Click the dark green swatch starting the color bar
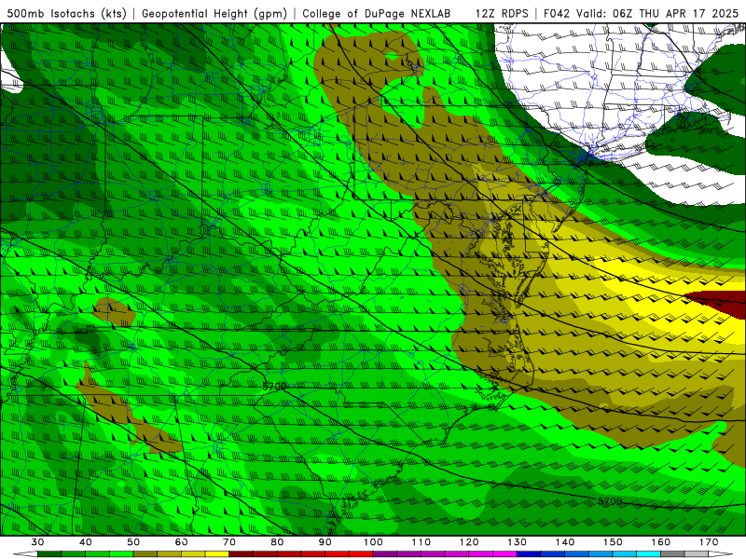746x559 pixels. click(49, 554)
